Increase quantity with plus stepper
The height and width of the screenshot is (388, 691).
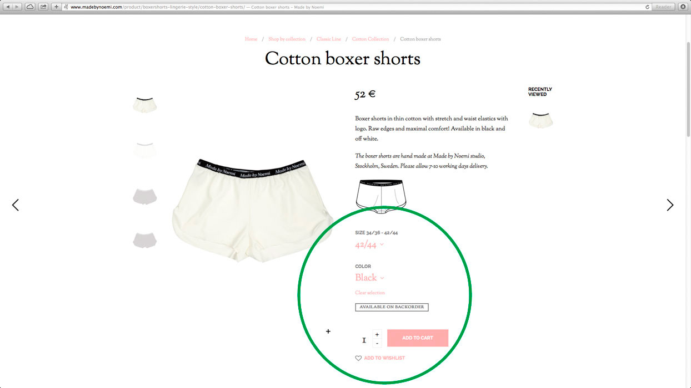(x=377, y=334)
